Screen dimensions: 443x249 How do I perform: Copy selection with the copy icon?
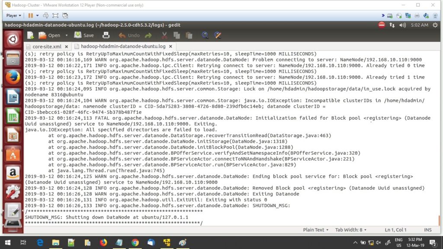[x=177, y=35]
